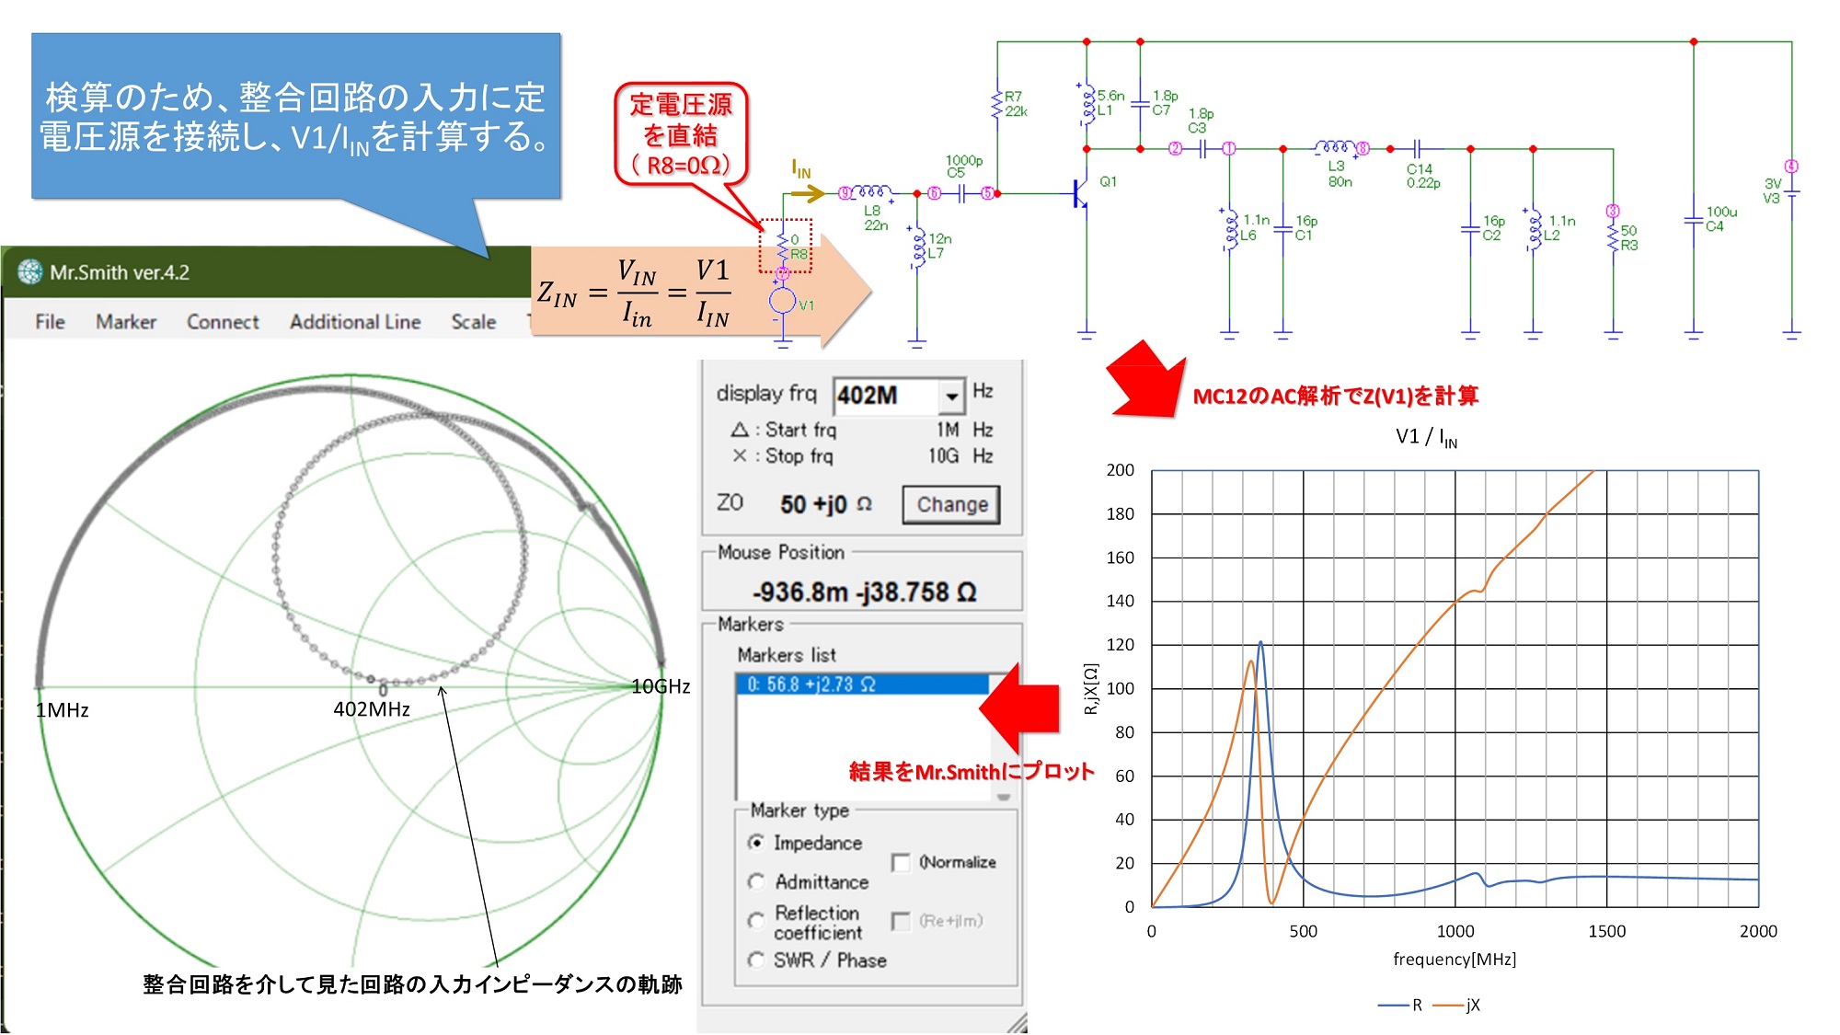This screenshot has height=1035, width=1840.
Task: Click the C14 0.22p capacitor symbol
Action: coord(1417,148)
